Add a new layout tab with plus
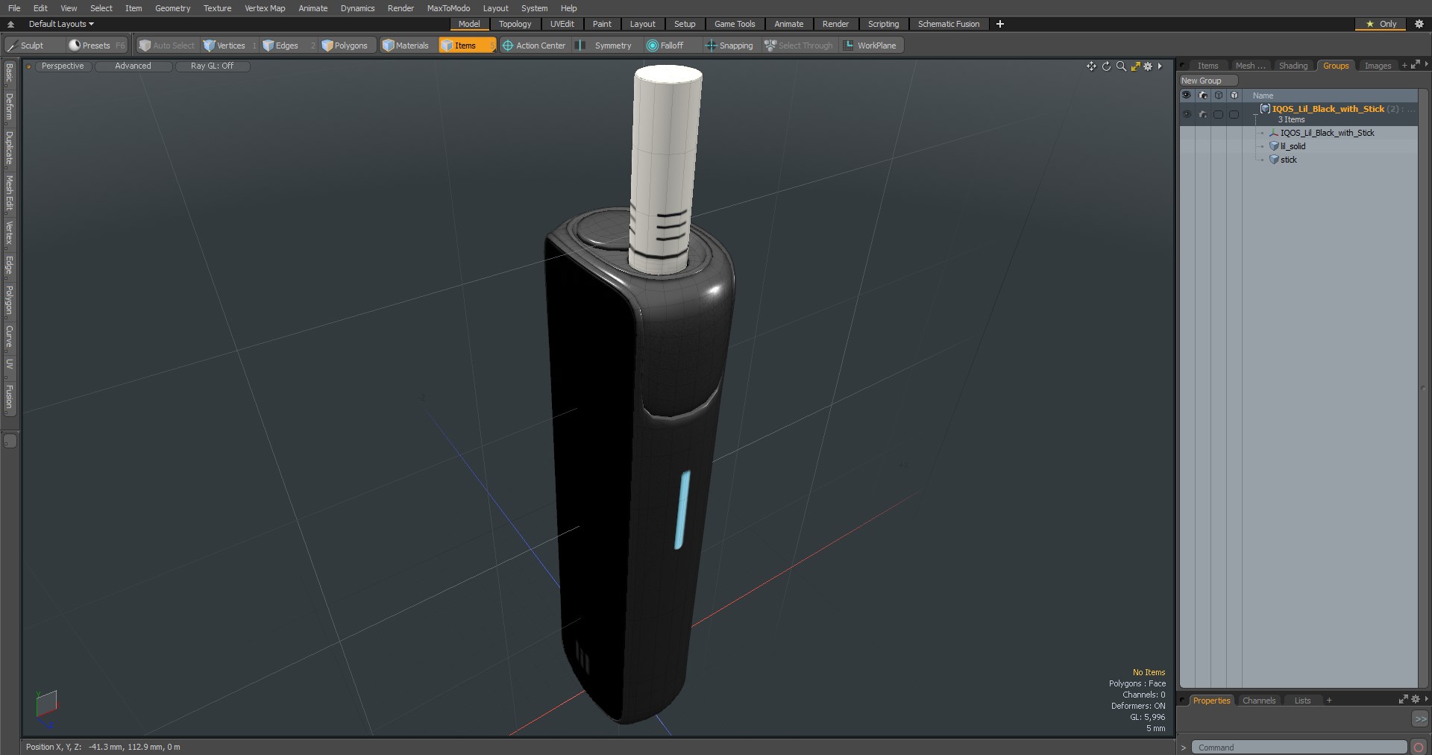1432x755 pixels. (1000, 24)
